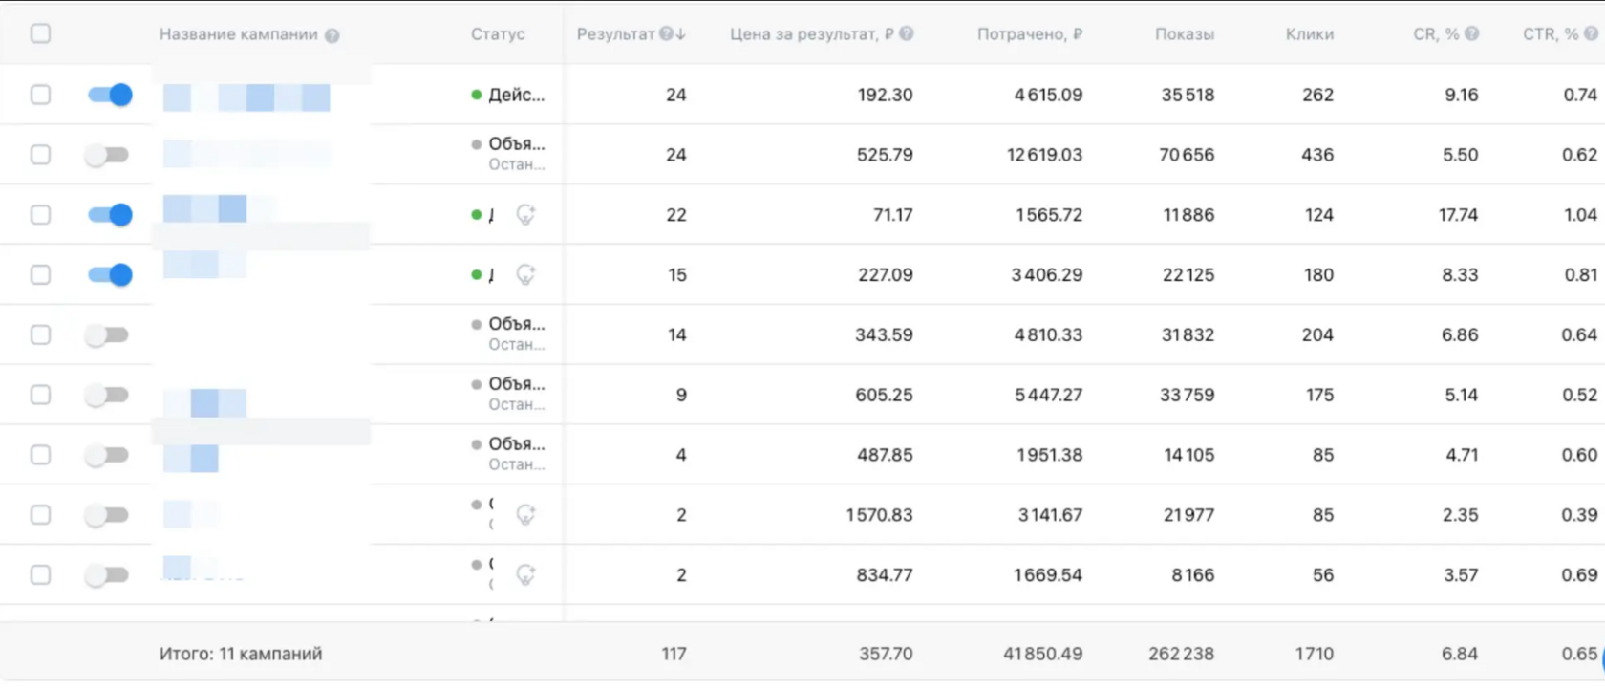Click CTR value 0.52

pyautogui.click(x=1579, y=395)
